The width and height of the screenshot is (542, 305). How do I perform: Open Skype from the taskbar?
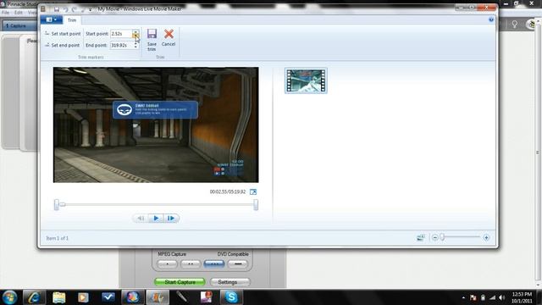(231, 297)
